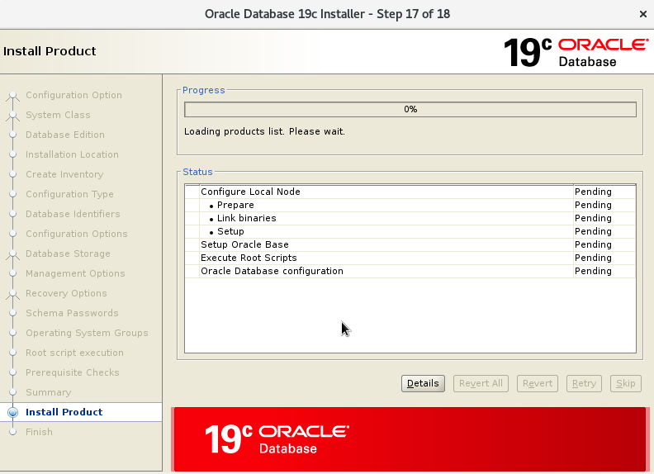Select the Recovery Options step
Screen dimensions: 654x474
coord(66,293)
